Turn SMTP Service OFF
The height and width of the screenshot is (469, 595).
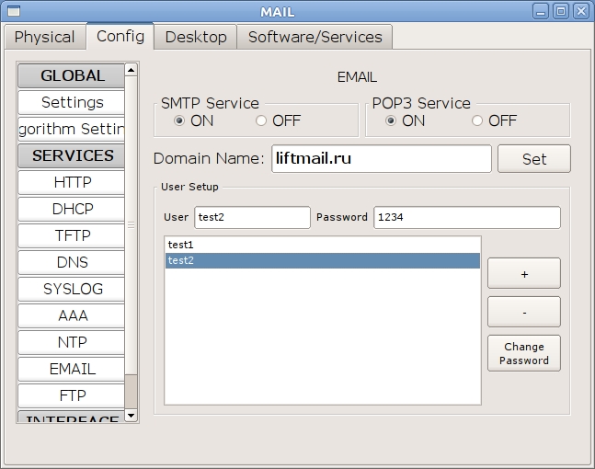pyautogui.click(x=262, y=120)
